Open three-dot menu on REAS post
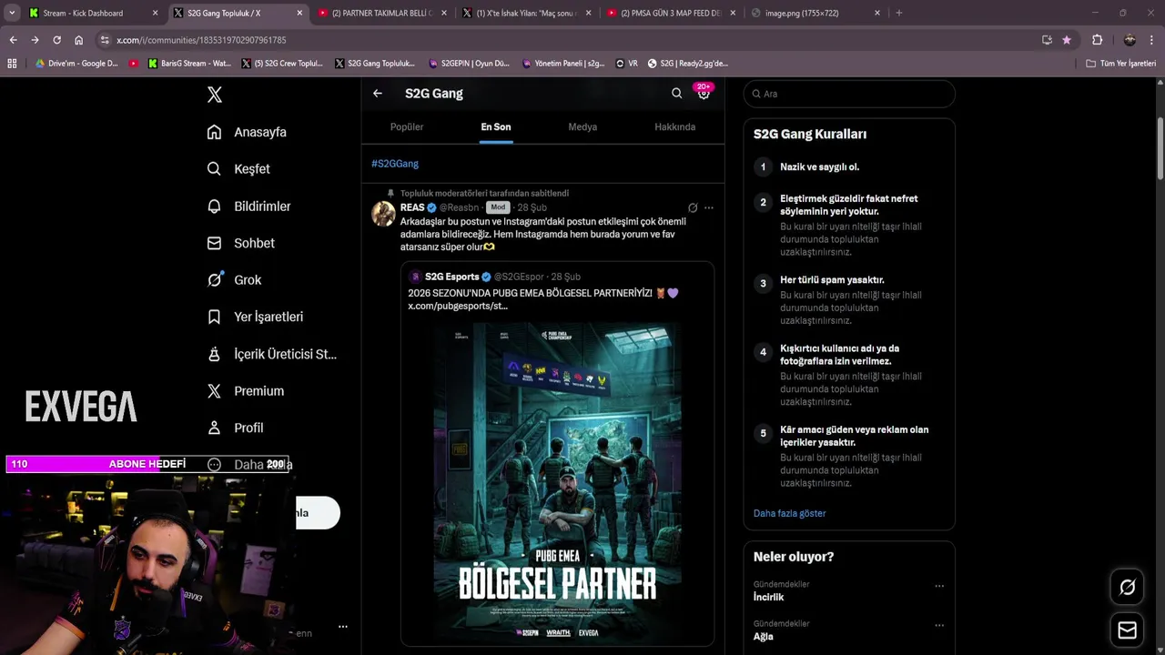Viewport: 1165px width, 655px height. (x=709, y=207)
